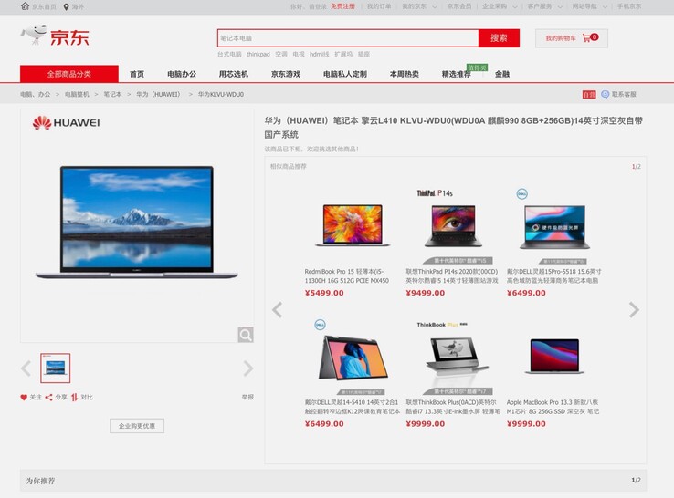Open the 我的订单 link
The width and height of the screenshot is (674, 498).
(x=379, y=6)
